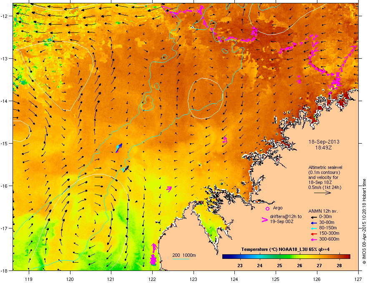Click the dark blue end of temperature colorbar
Image resolution: width=367 pixels, height=283 pixels.
tap(225, 257)
